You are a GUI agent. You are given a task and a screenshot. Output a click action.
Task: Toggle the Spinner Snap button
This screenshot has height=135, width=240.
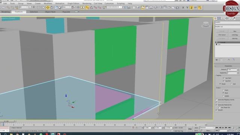click(x=99, y=7)
